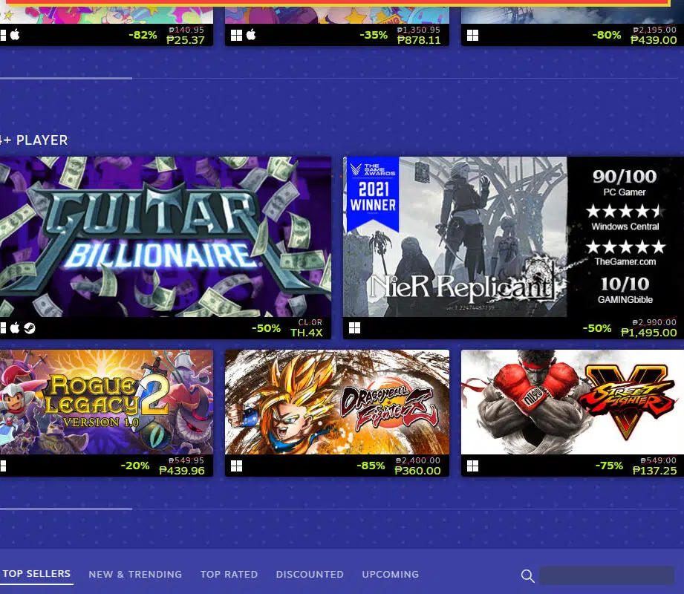Click the ₱2,990.00 original price
Viewport: 684px width, 594px height.
pyautogui.click(x=654, y=322)
